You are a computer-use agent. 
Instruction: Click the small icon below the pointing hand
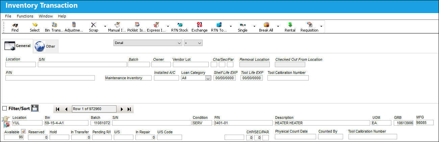coord(6,125)
